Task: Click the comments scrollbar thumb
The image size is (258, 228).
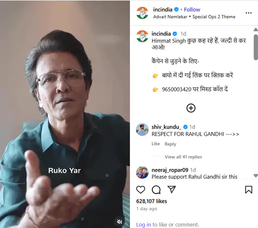Action: coord(255,47)
